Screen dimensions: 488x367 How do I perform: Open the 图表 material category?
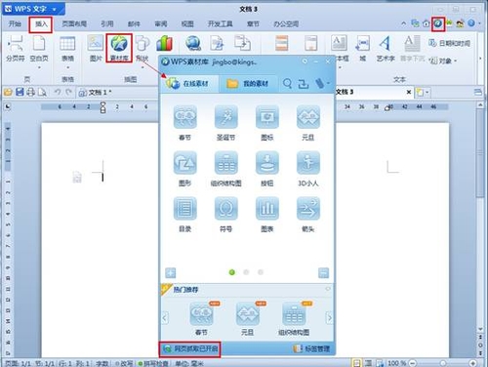coord(267,215)
